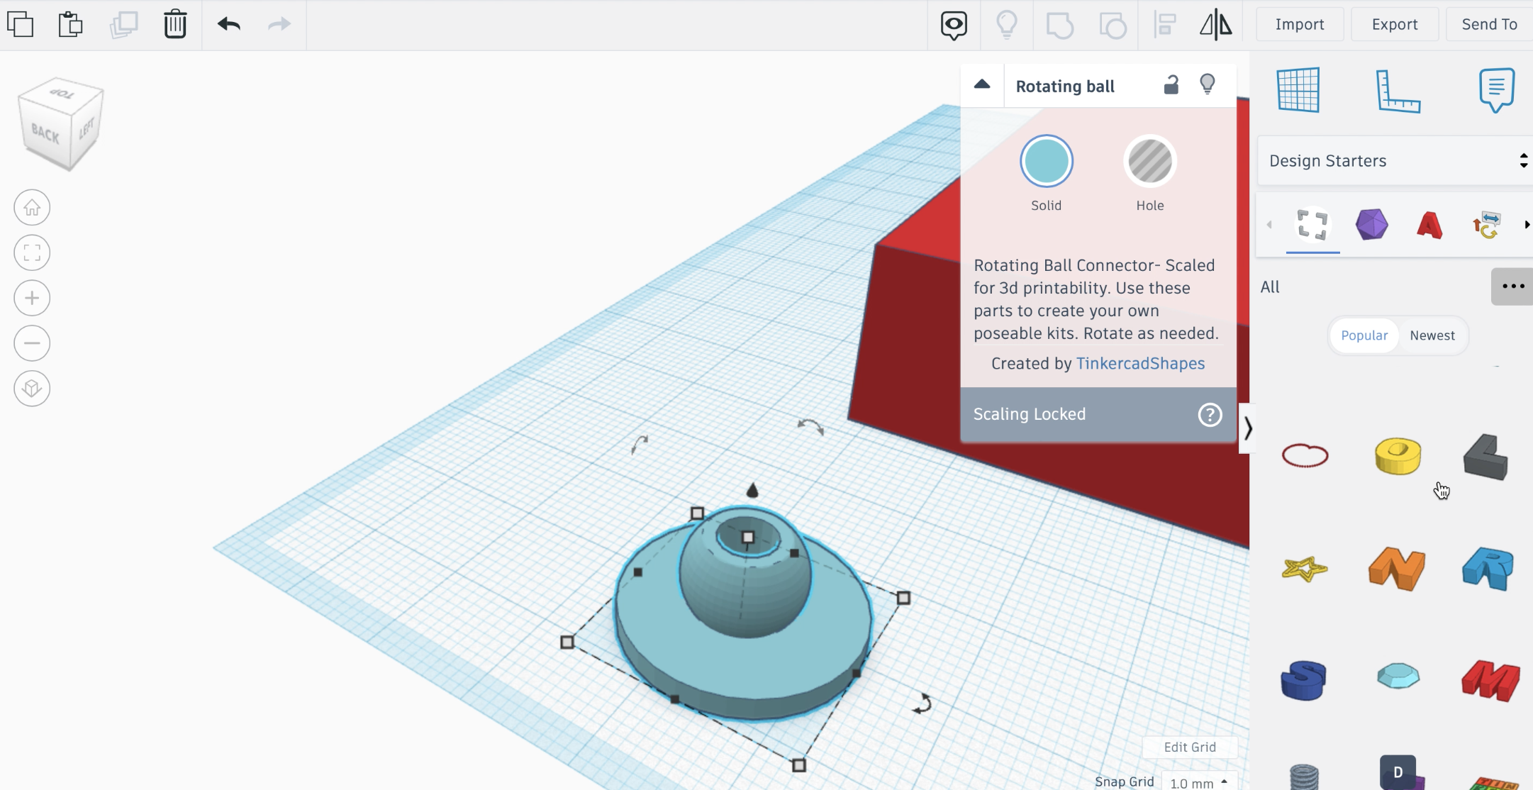Pick the red heart outline shape
This screenshot has height=790, width=1533.
(x=1305, y=455)
